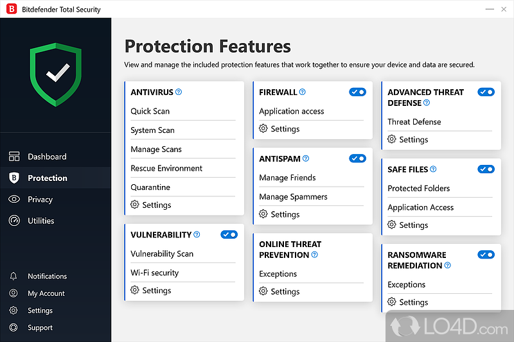Image resolution: width=514 pixels, height=342 pixels.
Task: Click the help icon beside ANTIVIRUS
Action: (179, 92)
